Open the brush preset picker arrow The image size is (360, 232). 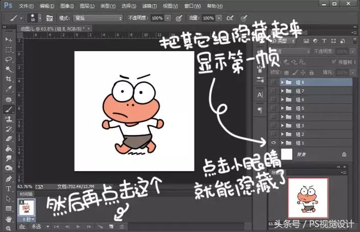click(40, 18)
